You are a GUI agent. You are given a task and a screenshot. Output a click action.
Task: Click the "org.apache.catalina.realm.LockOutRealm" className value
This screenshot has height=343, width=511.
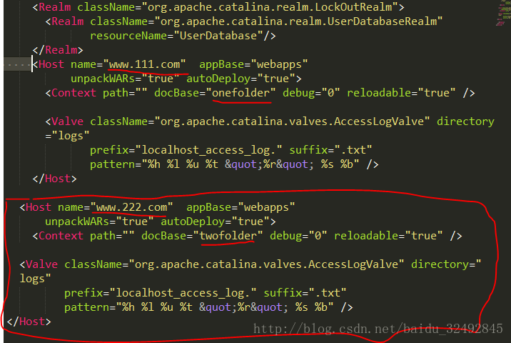(x=270, y=7)
